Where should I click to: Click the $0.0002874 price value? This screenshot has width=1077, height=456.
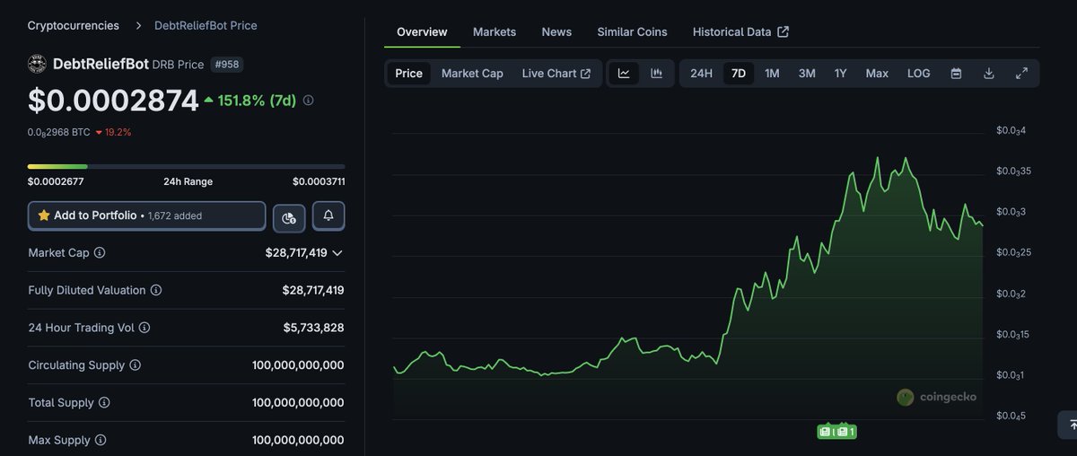click(113, 101)
